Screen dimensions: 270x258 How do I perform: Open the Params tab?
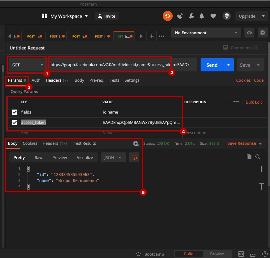tap(17, 80)
